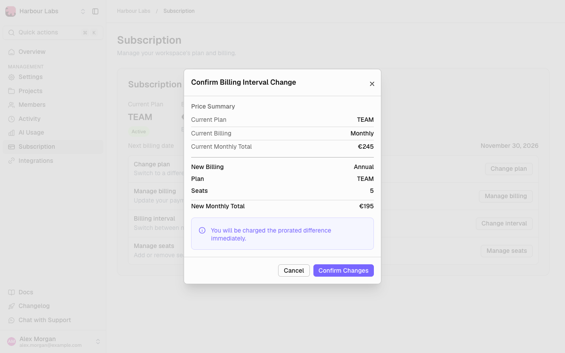Image resolution: width=565 pixels, height=353 pixels.
Task: Click the Overview home icon
Action: [x=11, y=52]
